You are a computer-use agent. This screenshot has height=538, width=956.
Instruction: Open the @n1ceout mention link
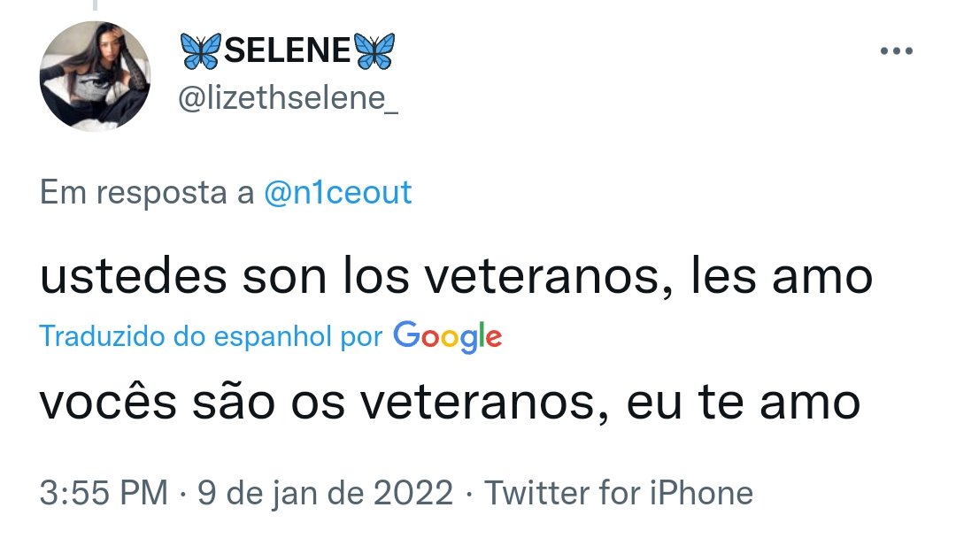[338, 193]
